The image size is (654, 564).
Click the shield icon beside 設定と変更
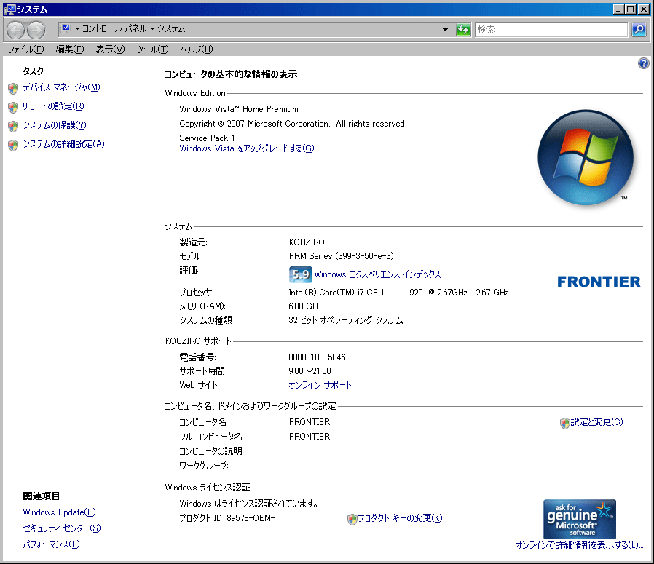[x=564, y=423]
